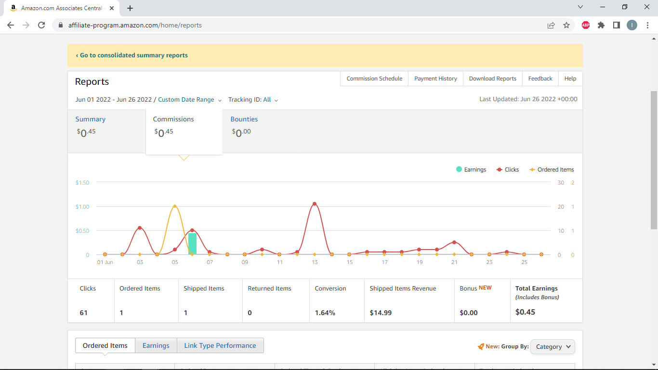Toggle the Clicks legend series
Screen dimensions: 658x370
coord(508,170)
